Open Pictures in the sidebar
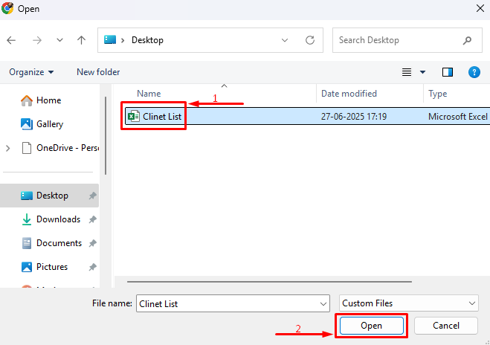490x345 pixels. pos(52,267)
